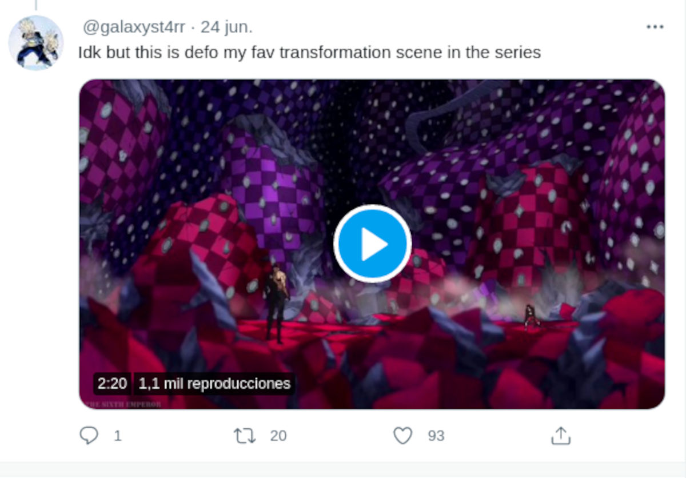
Task: Click the small crouching figure in the video
Action: coord(532,316)
